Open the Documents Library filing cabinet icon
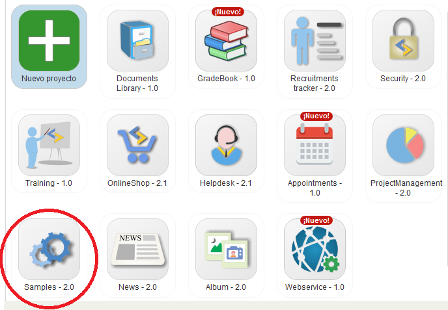Image resolution: width=448 pixels, height=310 pixels. point(137,40)
